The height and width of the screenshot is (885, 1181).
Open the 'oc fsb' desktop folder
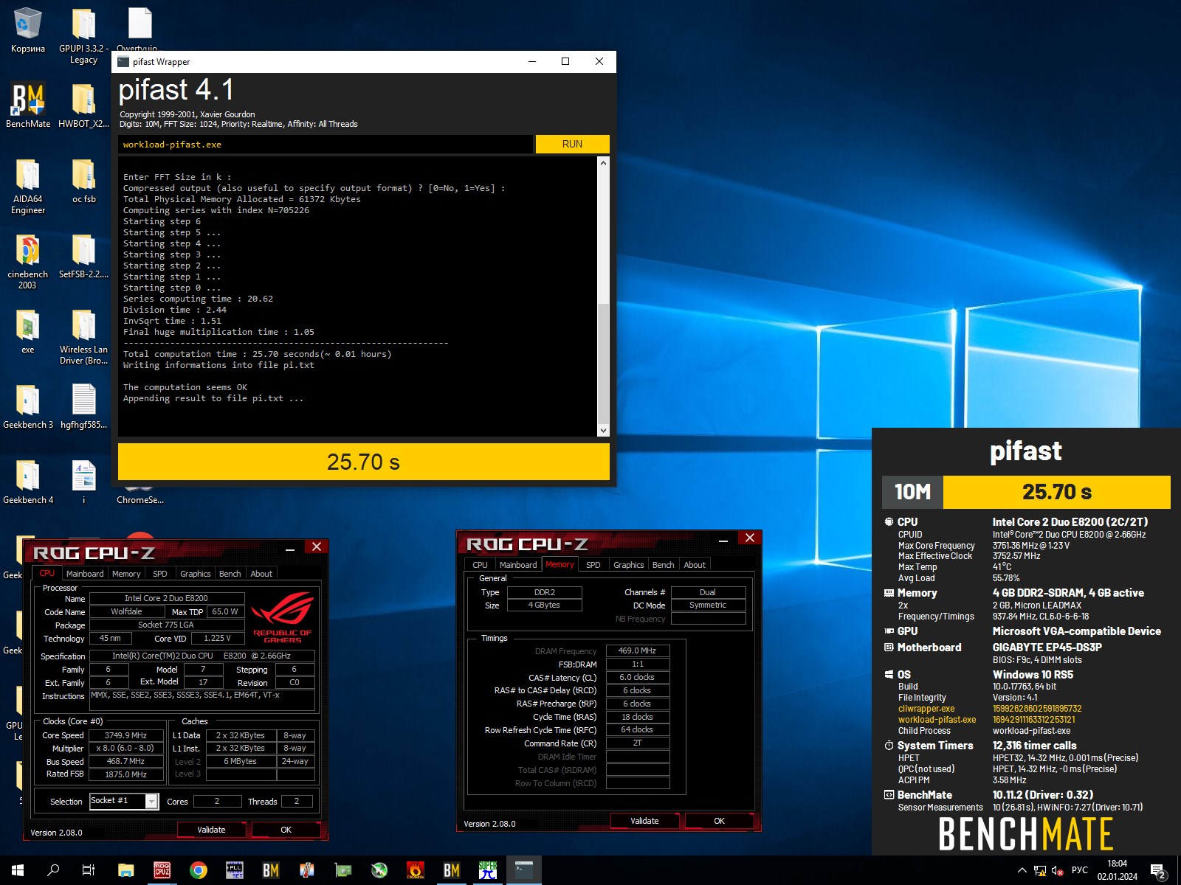[x=83, y=181]
